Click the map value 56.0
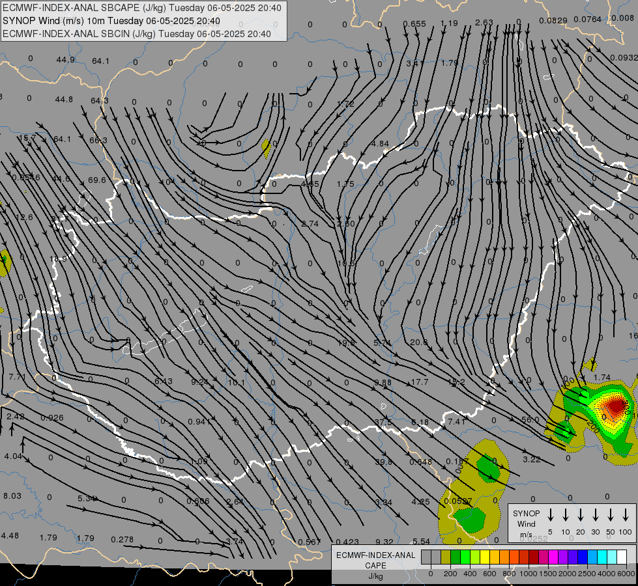The image size is (638, 586). point(530,419)
